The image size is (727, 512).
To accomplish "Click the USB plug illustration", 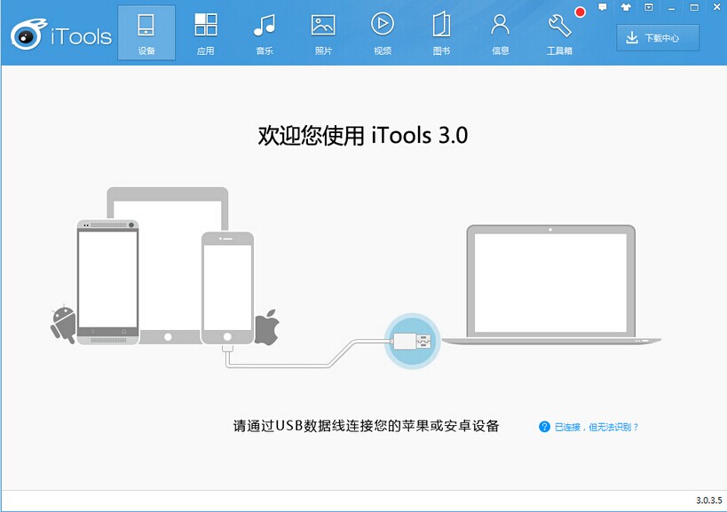I will click(413, 340).
